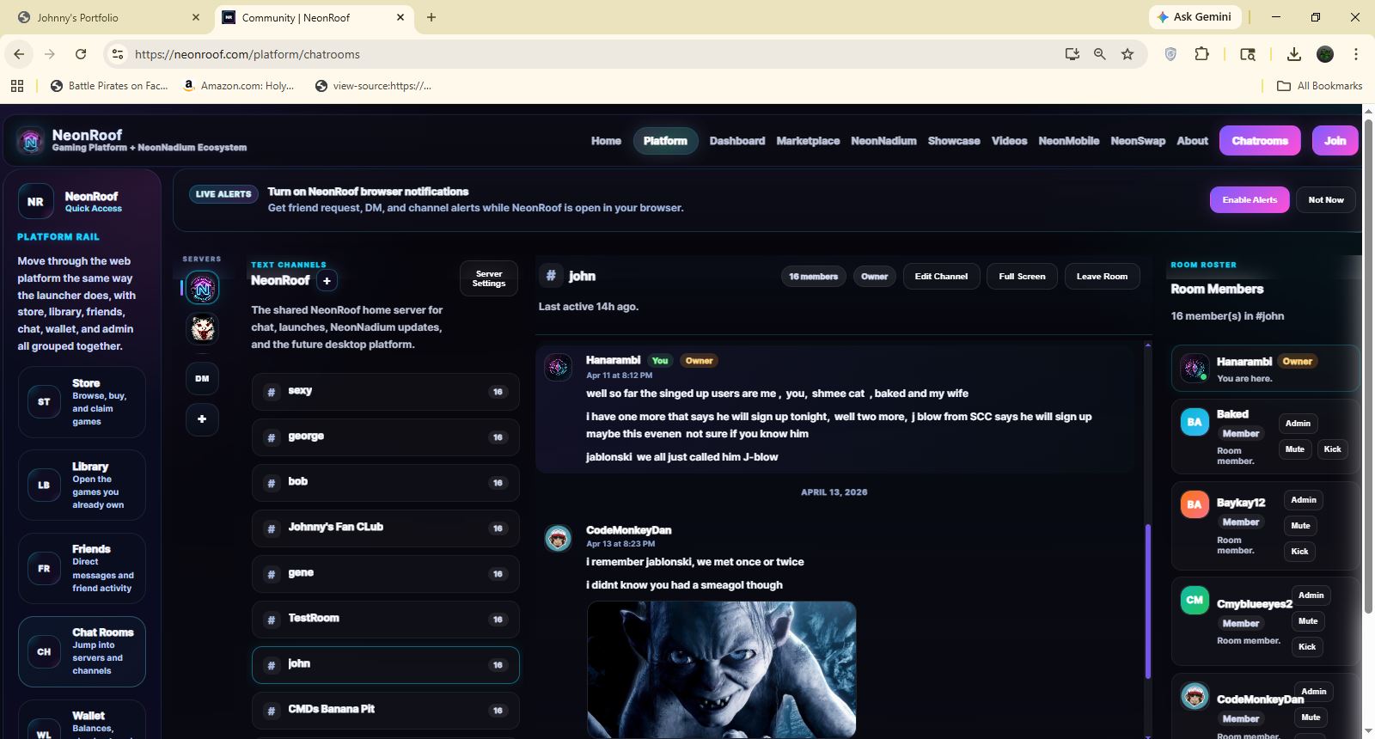Reload the page
The image size is (1375, 739).
[81, 54]
